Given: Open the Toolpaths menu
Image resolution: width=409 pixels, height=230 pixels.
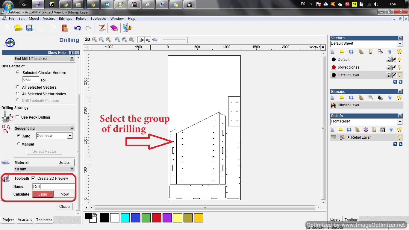Looking at the screenshot, I should tap(98, 19).
